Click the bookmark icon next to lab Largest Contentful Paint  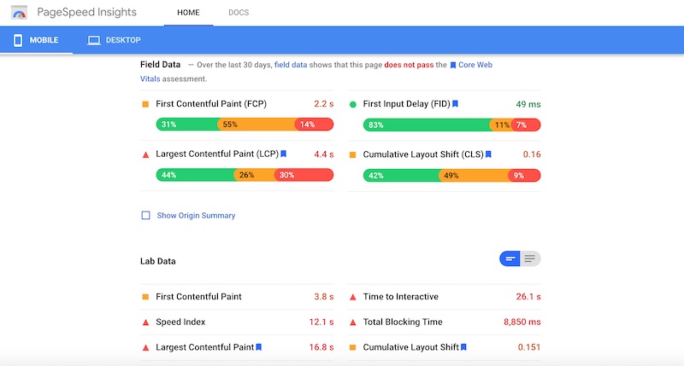click(x=259, y=347)
